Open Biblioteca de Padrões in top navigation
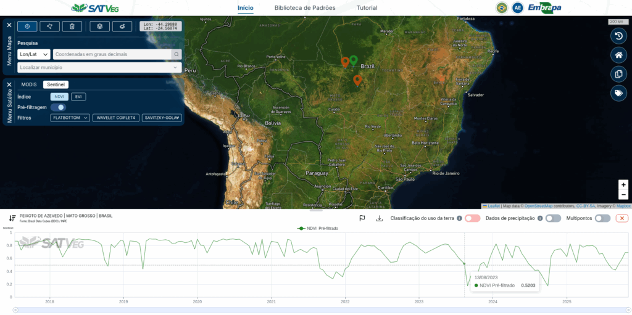This screenshot has height=315, width=632. (x=304, y=8)
